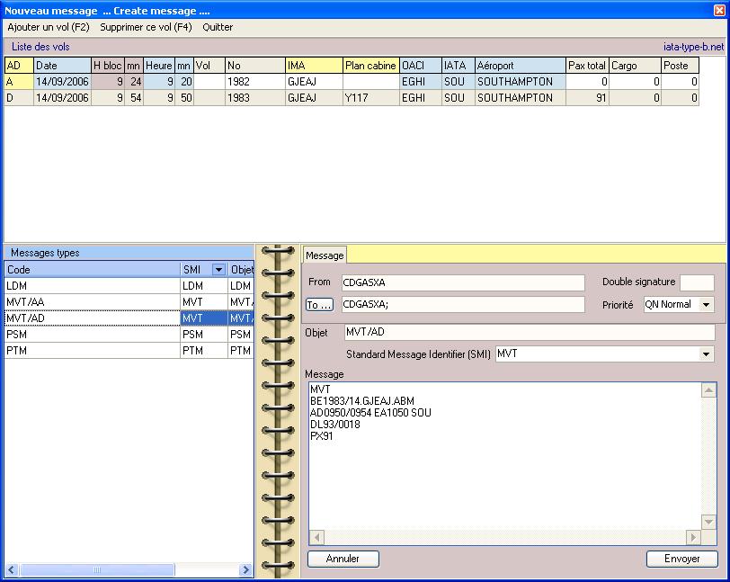Viewport: 730px width, 582px height.
Task: Click message box scroll down arrow
Action: tap(708, 522)
